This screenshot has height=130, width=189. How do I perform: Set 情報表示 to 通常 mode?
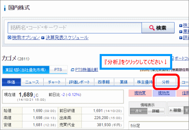tap(138, 111)
